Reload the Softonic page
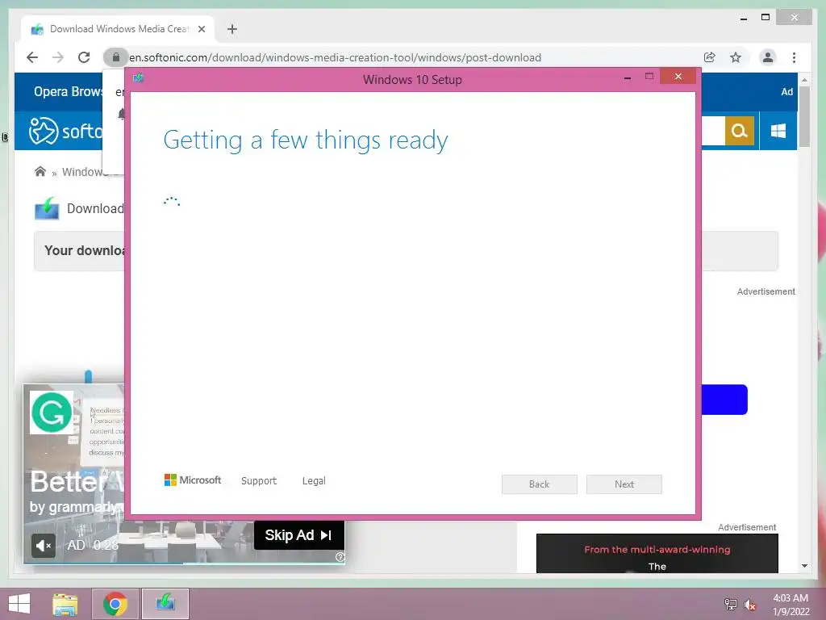 (84, 57)
